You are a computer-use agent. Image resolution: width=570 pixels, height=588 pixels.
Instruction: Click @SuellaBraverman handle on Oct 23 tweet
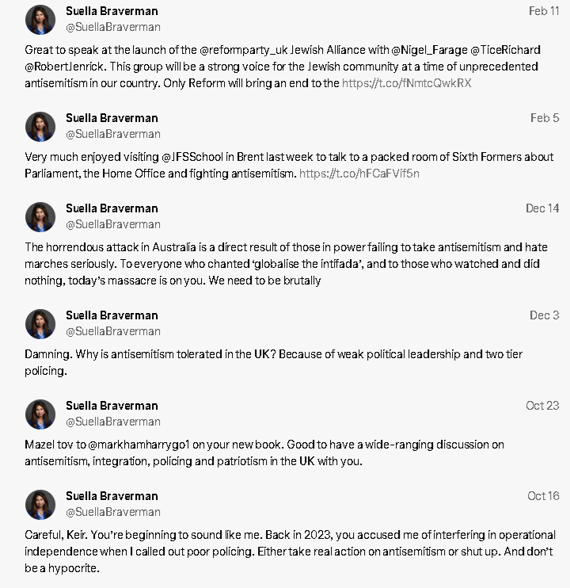[113, 422]
